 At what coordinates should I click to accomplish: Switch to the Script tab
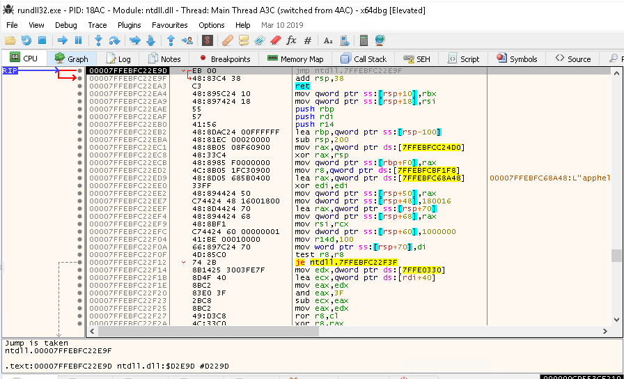[464, 59]
